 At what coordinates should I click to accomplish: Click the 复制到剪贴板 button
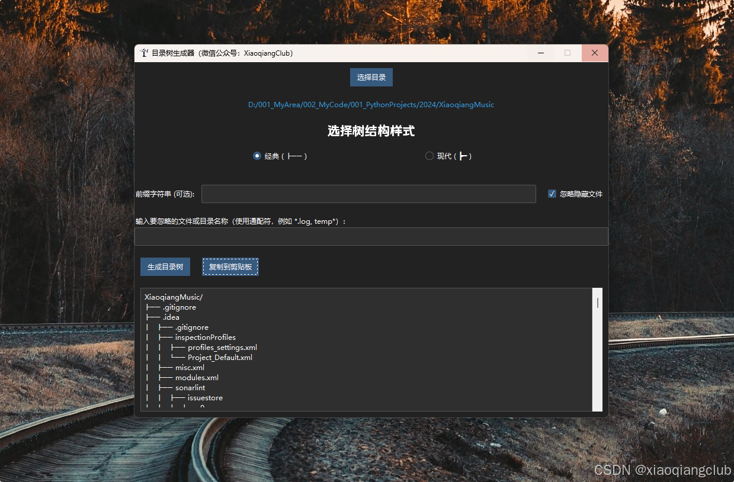point(230,267)
